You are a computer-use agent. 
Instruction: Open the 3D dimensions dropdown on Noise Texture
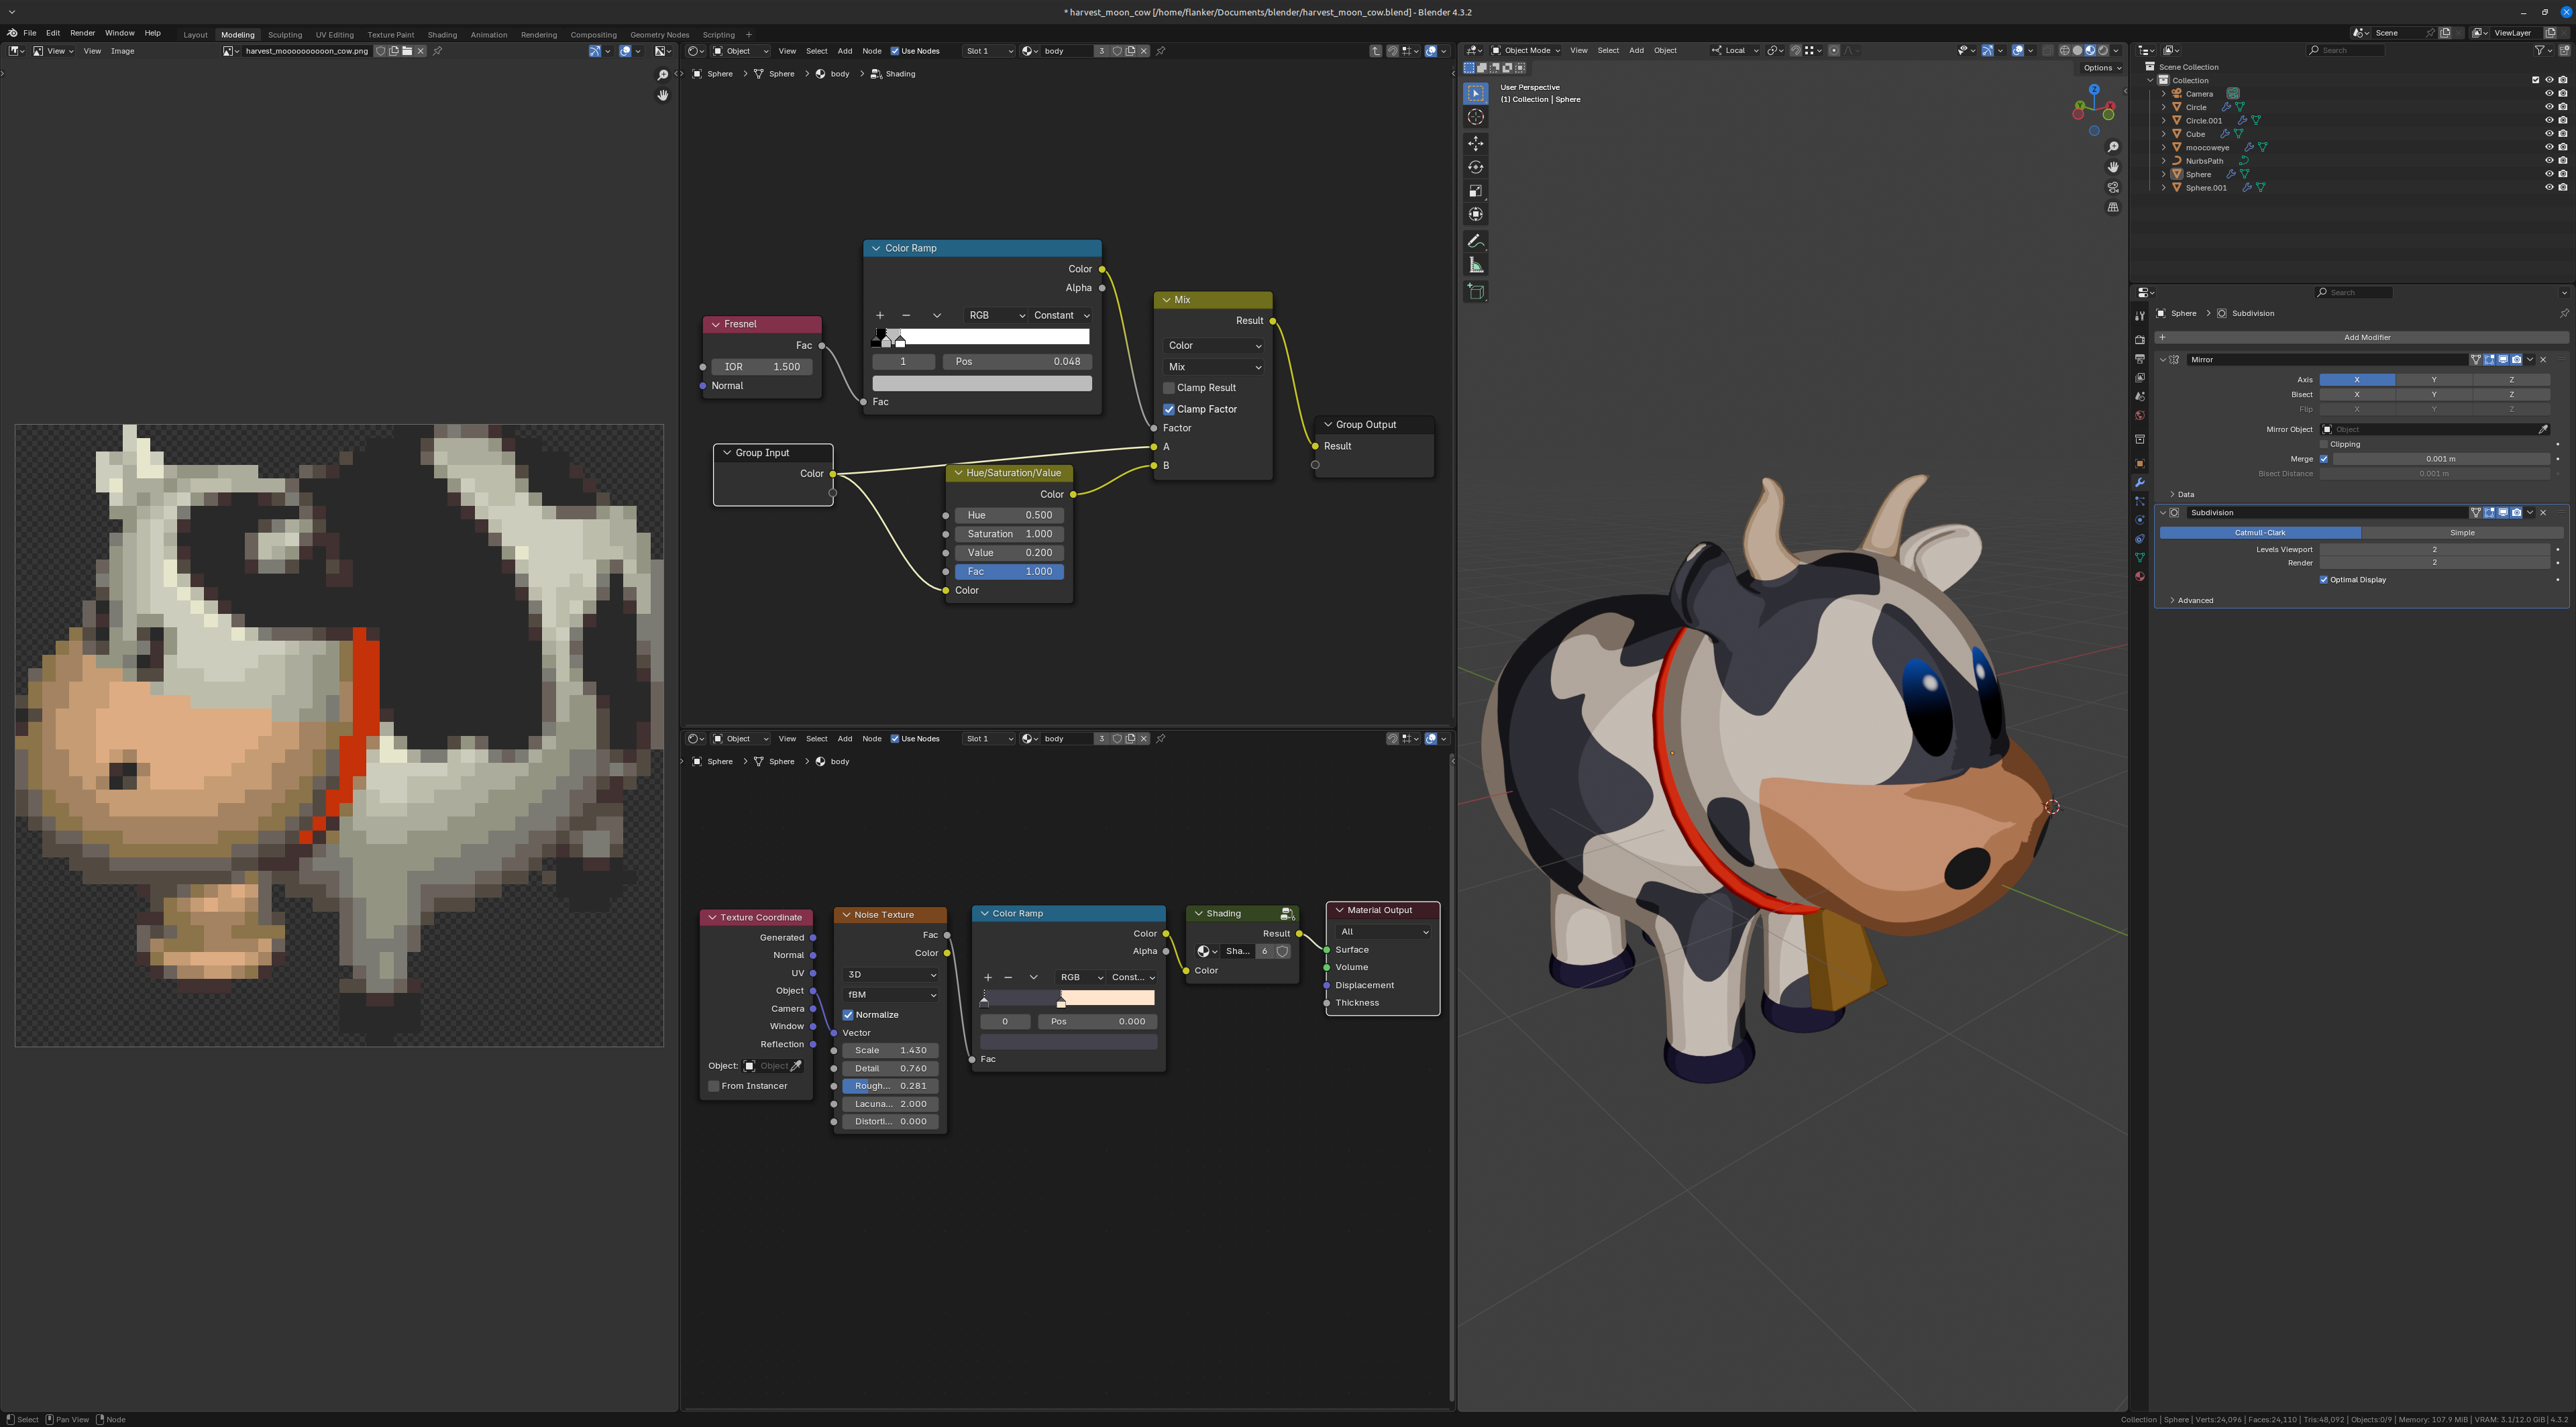(890, 975)
